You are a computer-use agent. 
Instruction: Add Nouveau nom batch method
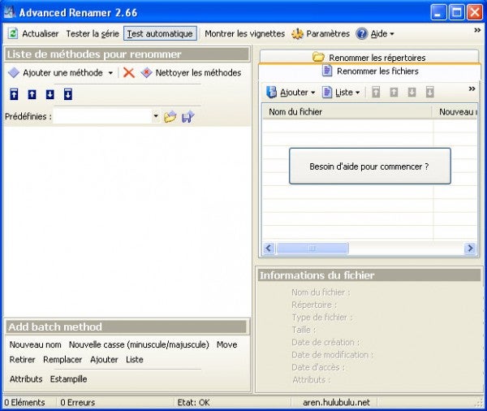(36, 344)
